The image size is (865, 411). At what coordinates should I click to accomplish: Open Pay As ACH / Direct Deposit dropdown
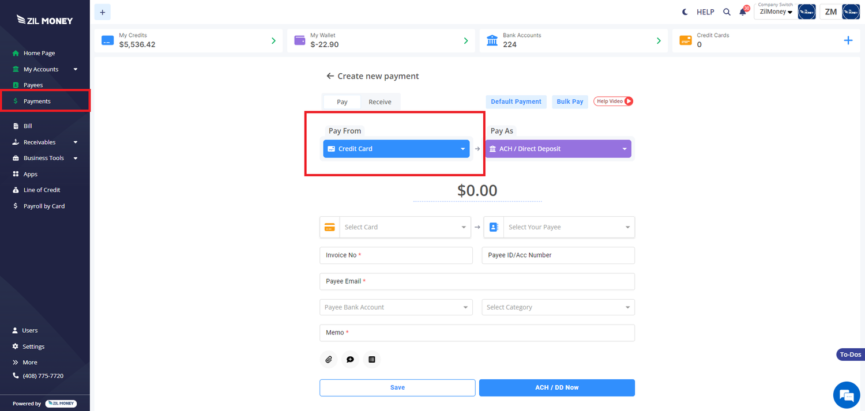[558, 149]
